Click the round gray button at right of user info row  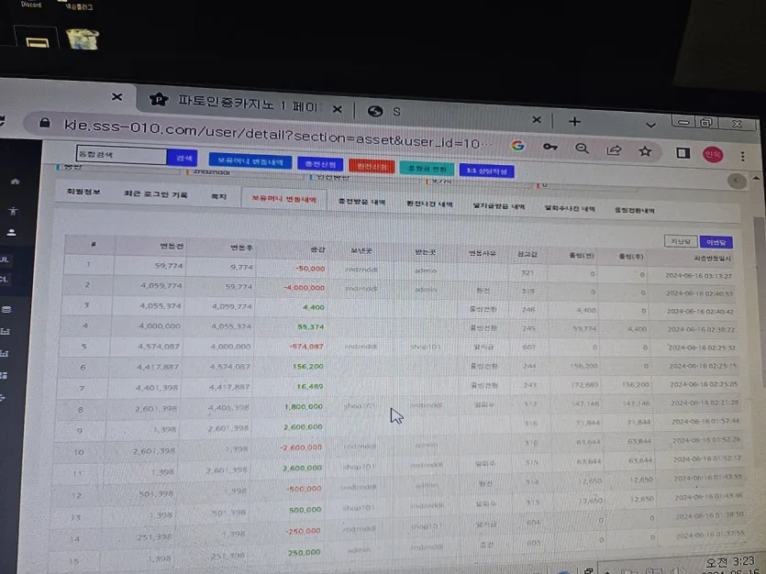click(x=737, y=181)
